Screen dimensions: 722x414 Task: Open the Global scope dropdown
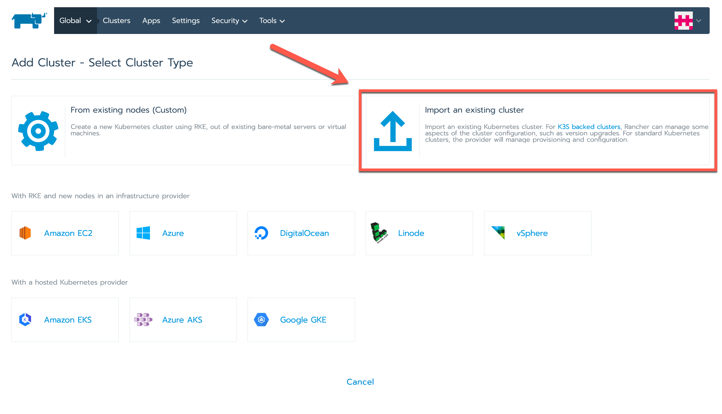point(76,21)
